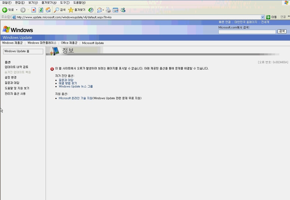Image resolution: width=290 pixels, height=200 pixels.
Task: Click the Mail envelope icon
Action: [x=99, y=10]
